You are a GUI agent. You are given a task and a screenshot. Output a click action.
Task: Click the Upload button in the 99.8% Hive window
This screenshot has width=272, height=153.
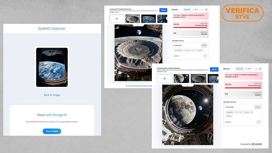pos(163,10)
